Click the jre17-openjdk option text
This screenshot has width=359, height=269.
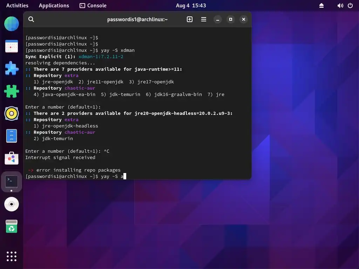tap(151, 82)
